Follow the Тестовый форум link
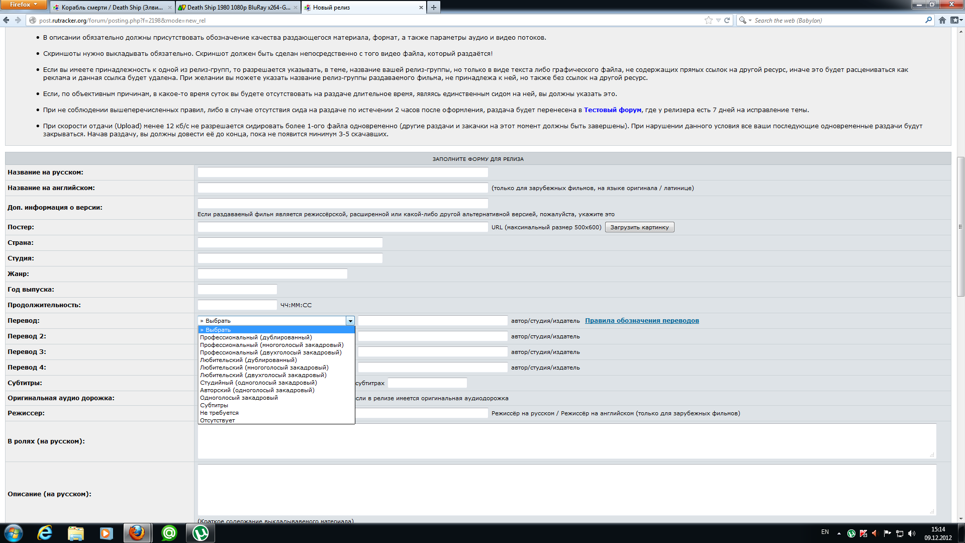 (612, 110)
